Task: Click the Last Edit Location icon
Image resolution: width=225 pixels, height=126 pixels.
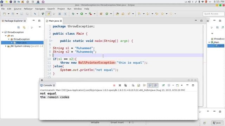Action: (157, 14)
